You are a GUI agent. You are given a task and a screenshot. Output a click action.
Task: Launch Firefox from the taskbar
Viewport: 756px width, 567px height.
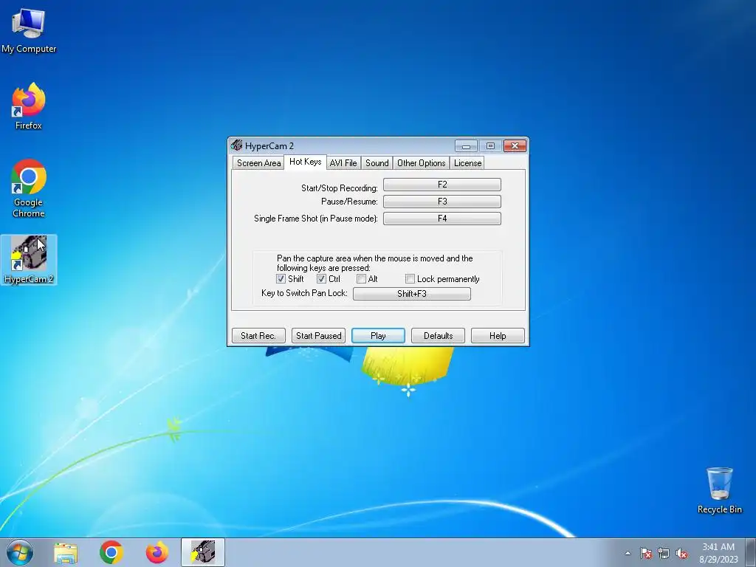[x=157, y=552]
